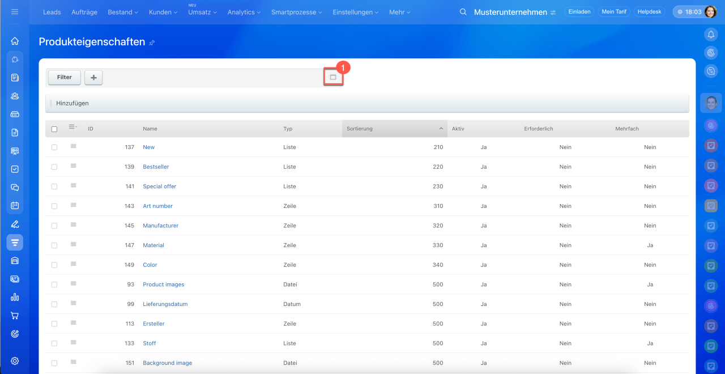Expand the Mehr menu in top bar
This screenshot has height=374, width=725.
399,12
